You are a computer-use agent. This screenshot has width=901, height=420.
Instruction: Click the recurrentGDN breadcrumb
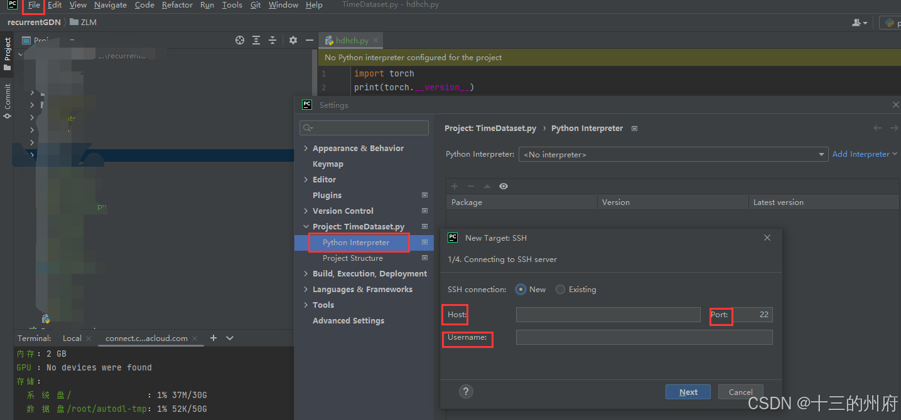pyautogui.click(x=34, y=22)
